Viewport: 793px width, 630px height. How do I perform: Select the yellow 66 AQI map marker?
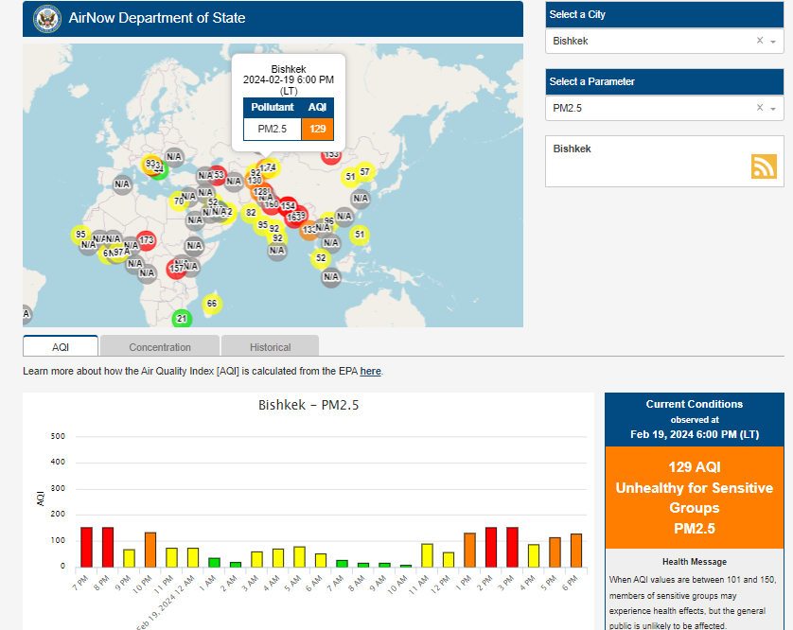212,304
